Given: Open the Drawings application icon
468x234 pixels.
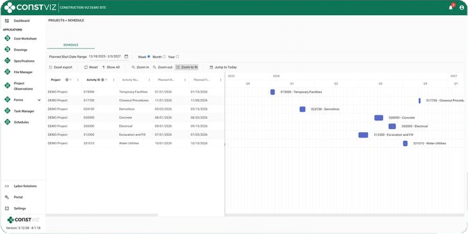Looking at the screenshot, I should [x=8, y=50].
